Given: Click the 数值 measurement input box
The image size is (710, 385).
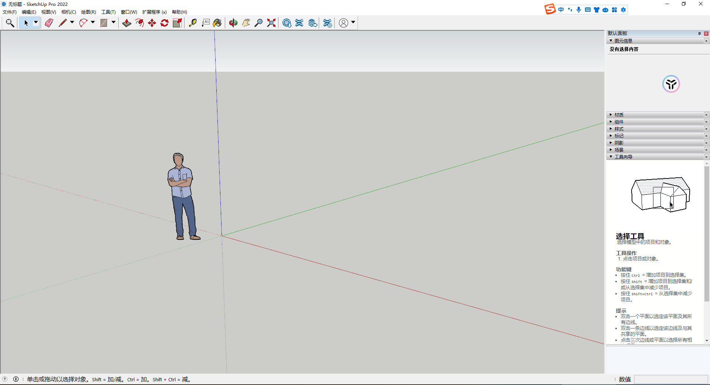Looking at the screenshot, I should click(671, 379).
